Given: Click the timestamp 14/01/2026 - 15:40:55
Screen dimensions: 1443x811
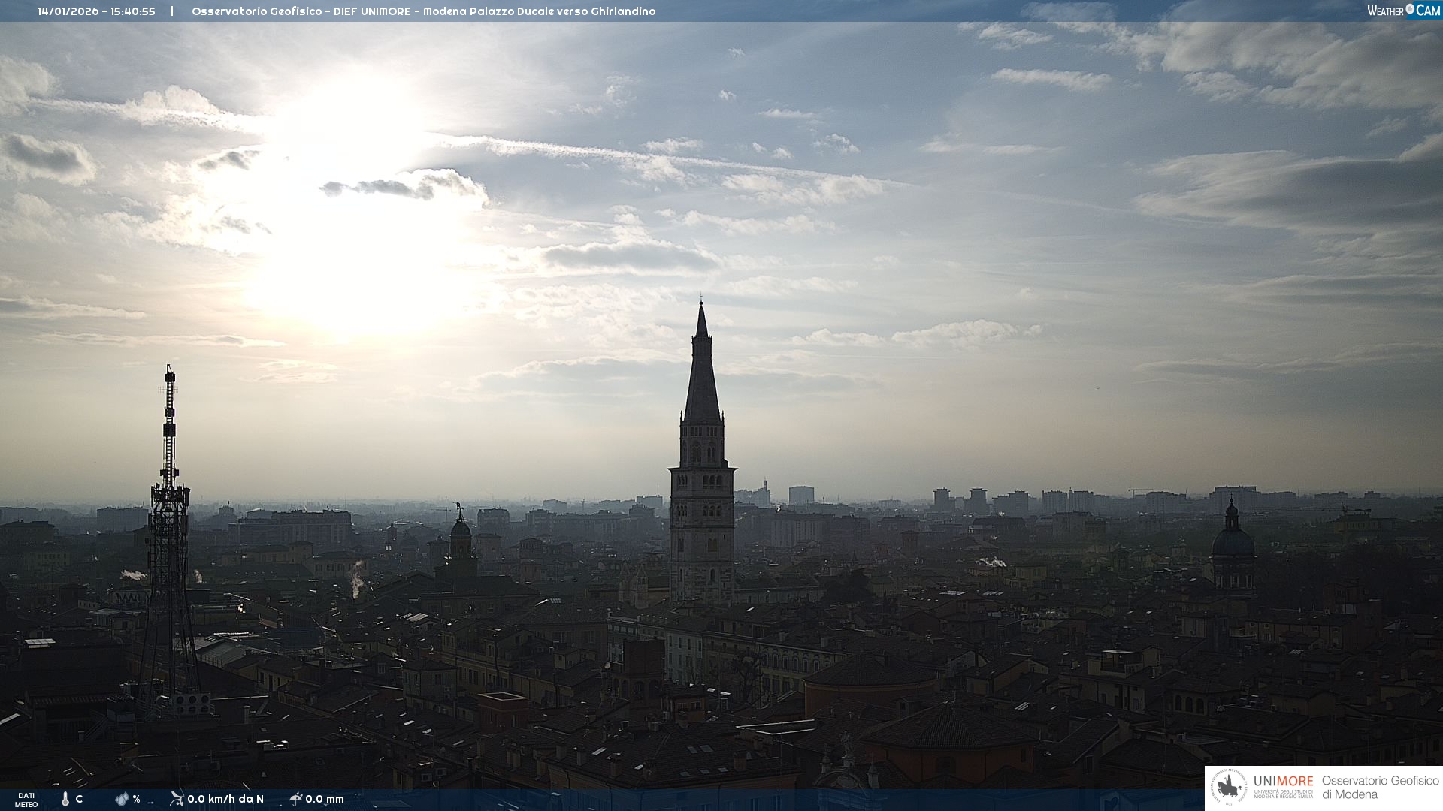Looking at the screenshot, I should point(96,11).
